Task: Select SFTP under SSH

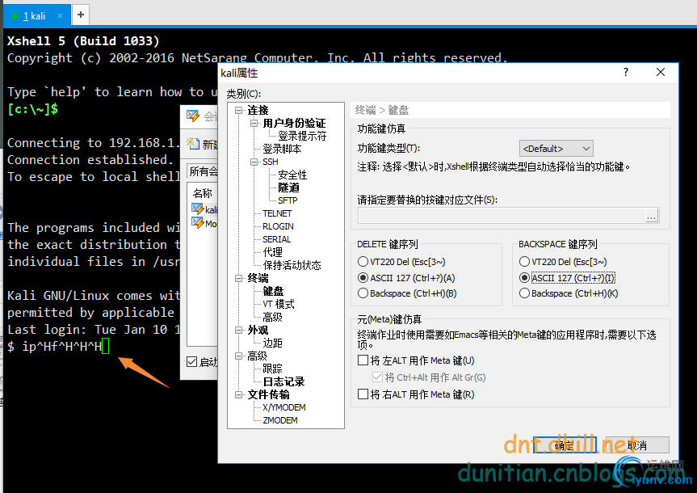Action: click(288, 200)
